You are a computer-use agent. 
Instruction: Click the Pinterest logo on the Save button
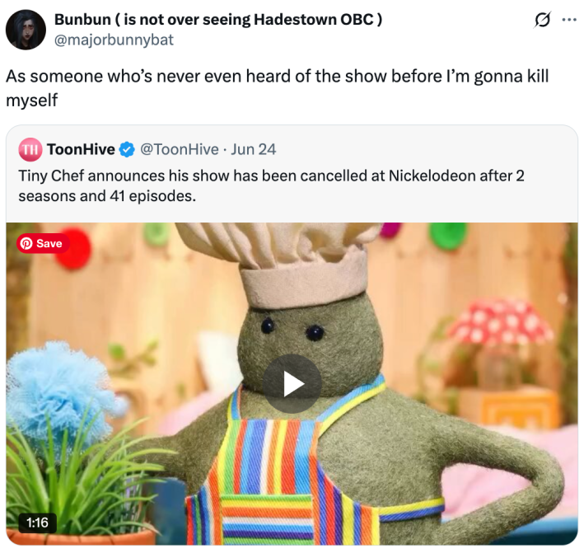26,243
